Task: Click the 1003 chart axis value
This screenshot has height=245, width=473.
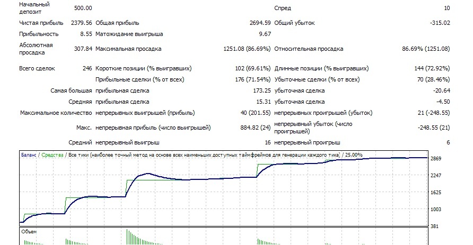Action: [435, 209]
